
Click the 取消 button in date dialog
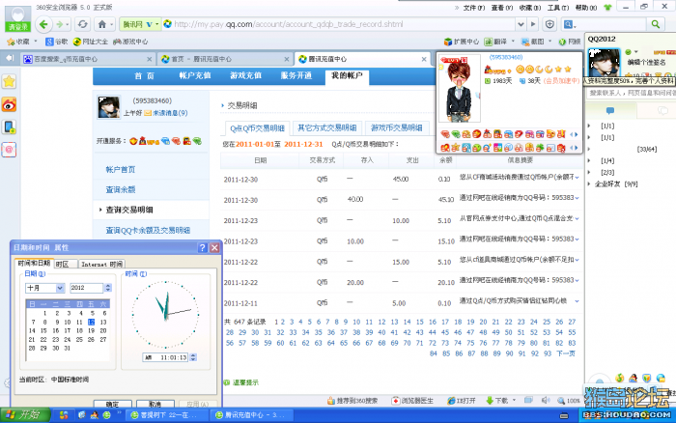(155, 404)
